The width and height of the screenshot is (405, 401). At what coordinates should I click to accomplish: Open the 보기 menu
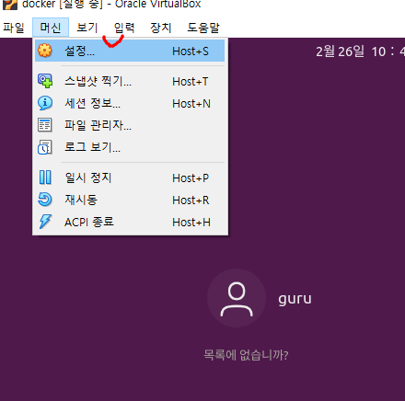87,28
